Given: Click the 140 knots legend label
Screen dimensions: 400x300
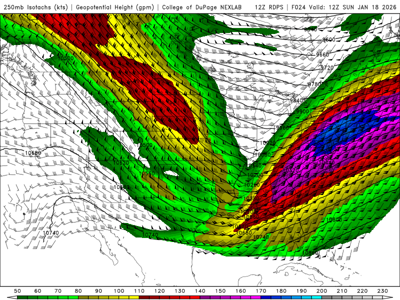Looking at the screenshot, I should pyautogui.click(x=200, y=291).
